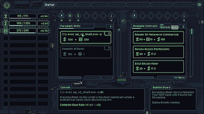The height and width of the screenshot is (114, 204).
Task: Click the hourglass time resource icon
Action: (6, 16)
